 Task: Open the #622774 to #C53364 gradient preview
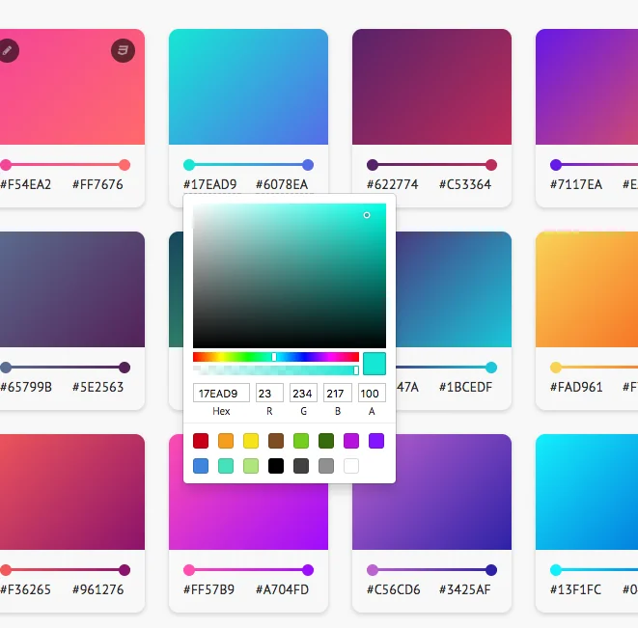(x=431, y=87)
